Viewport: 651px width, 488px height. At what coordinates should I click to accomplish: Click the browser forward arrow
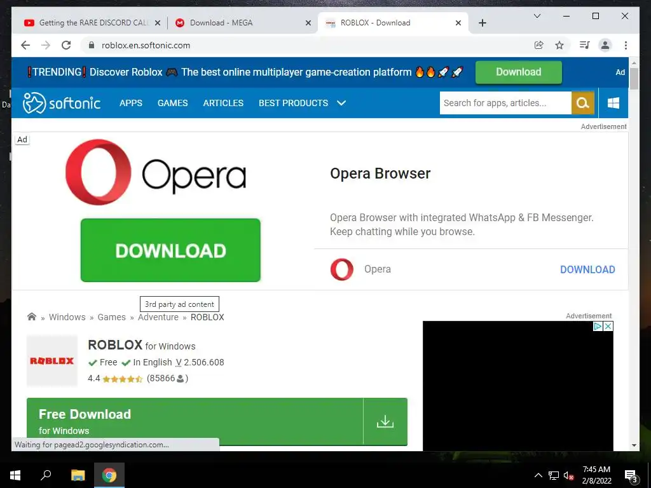coord(46,45)
